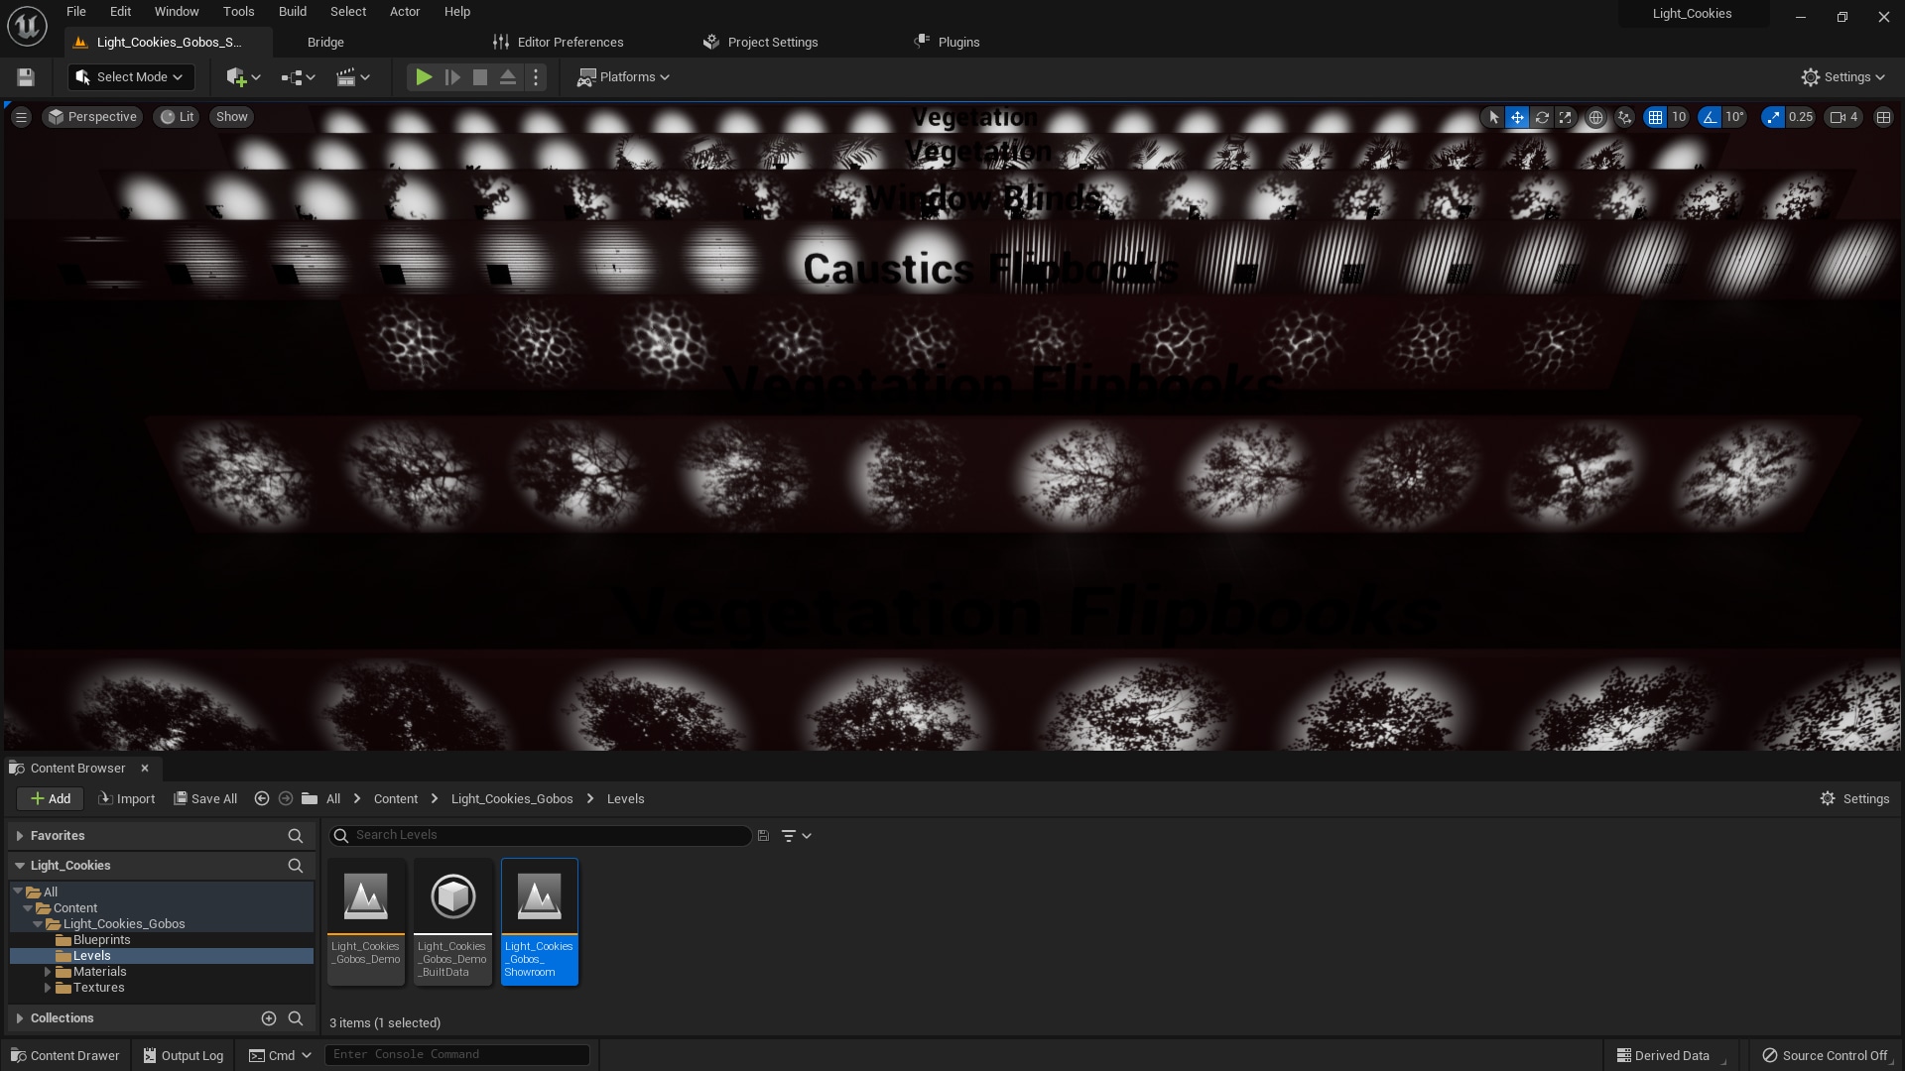The width and height of the screenshot is (1905, 1071).
Task: Toggle grid snapping for movement
Action: pos(1655,117)
